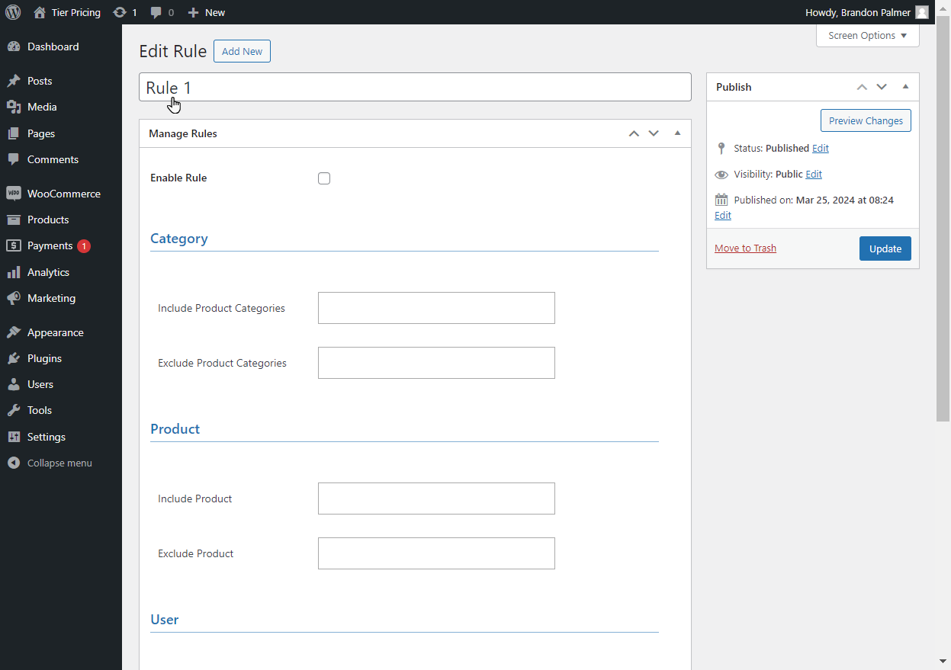Click the Exclude Product field
The image size is (951, 670).
coord(436,553)
